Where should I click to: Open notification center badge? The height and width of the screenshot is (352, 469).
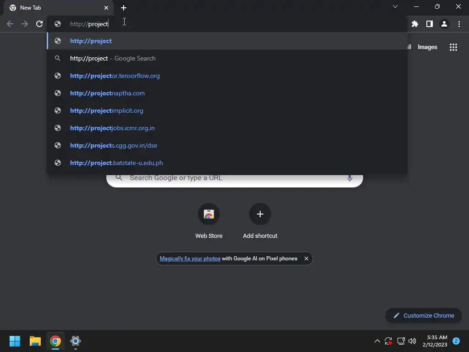click(x=456, y=341)
